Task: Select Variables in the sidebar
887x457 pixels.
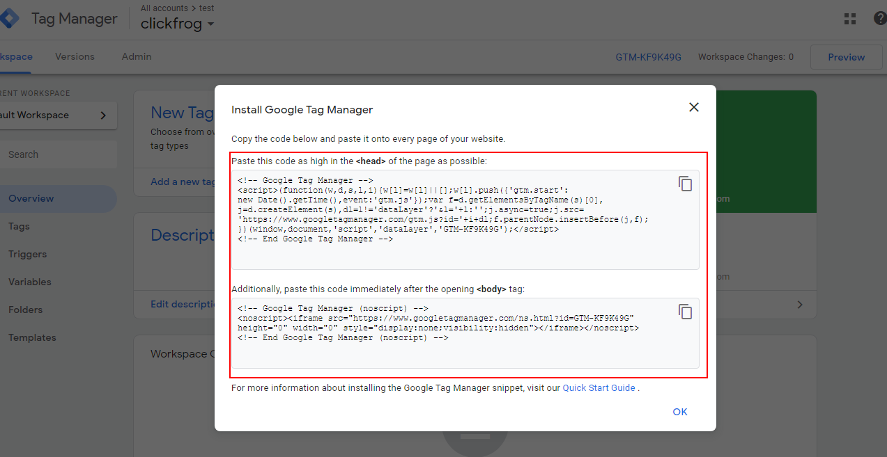Action: [30, 282]
